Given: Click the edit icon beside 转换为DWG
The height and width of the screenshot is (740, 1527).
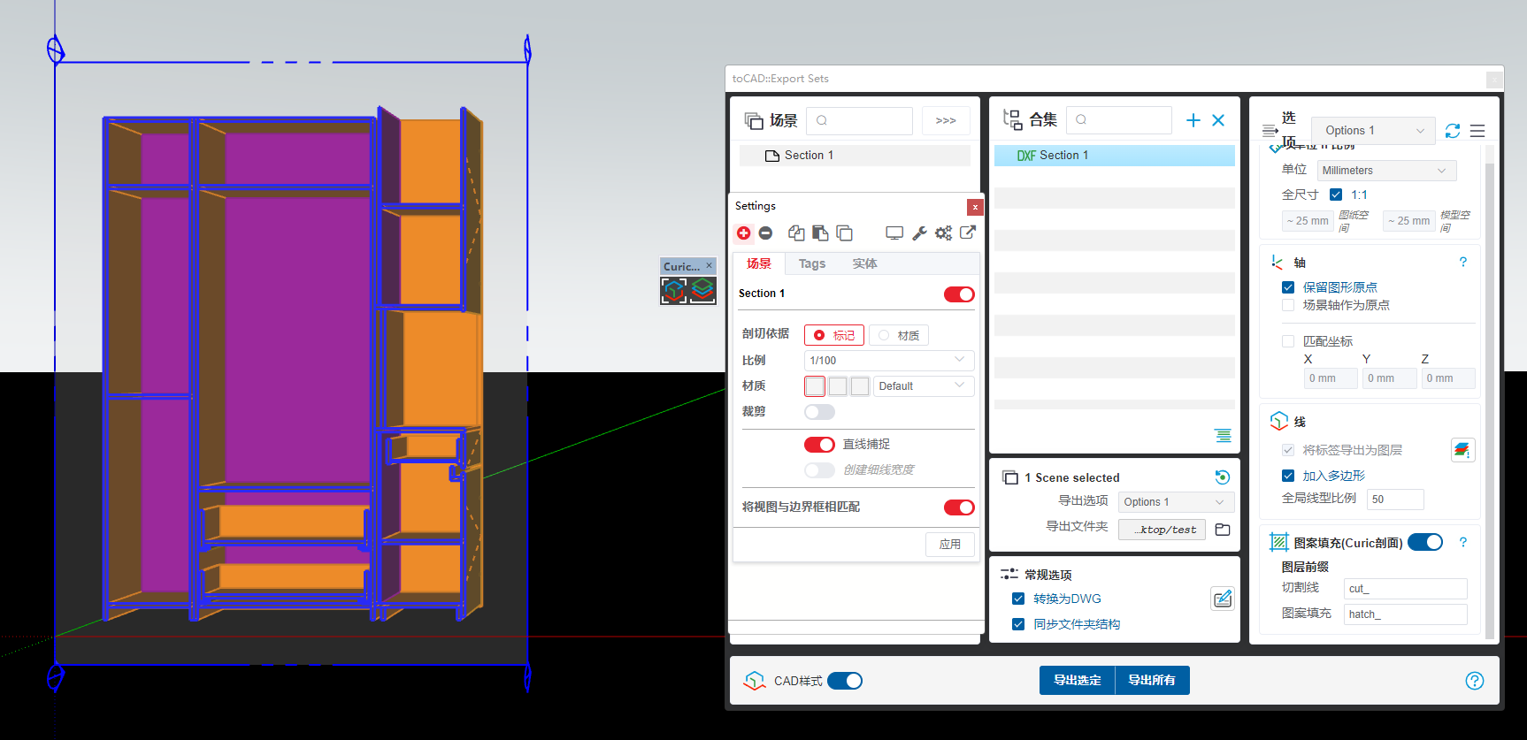Looking at the screenshot, I should 1222,599.
